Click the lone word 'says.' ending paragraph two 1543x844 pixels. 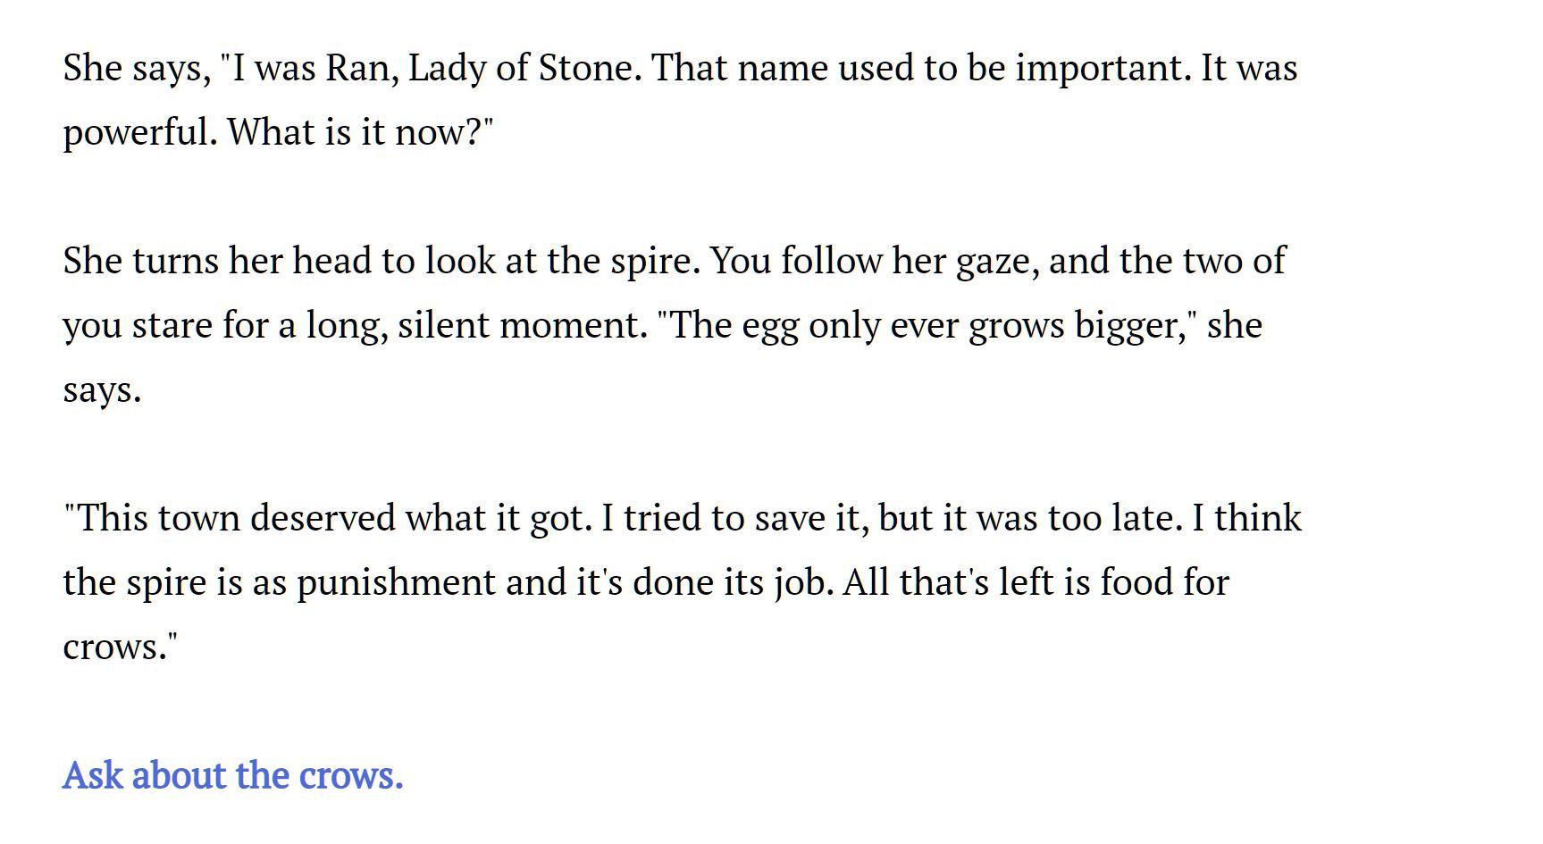point(102,390)
